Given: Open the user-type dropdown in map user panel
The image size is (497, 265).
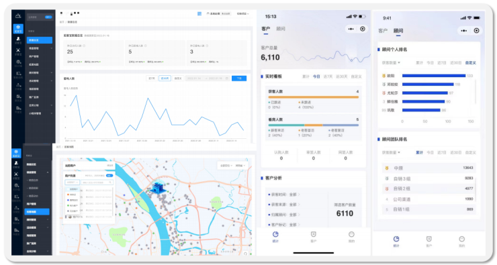Looking at the screenshot, I should [x=72, y=182].
